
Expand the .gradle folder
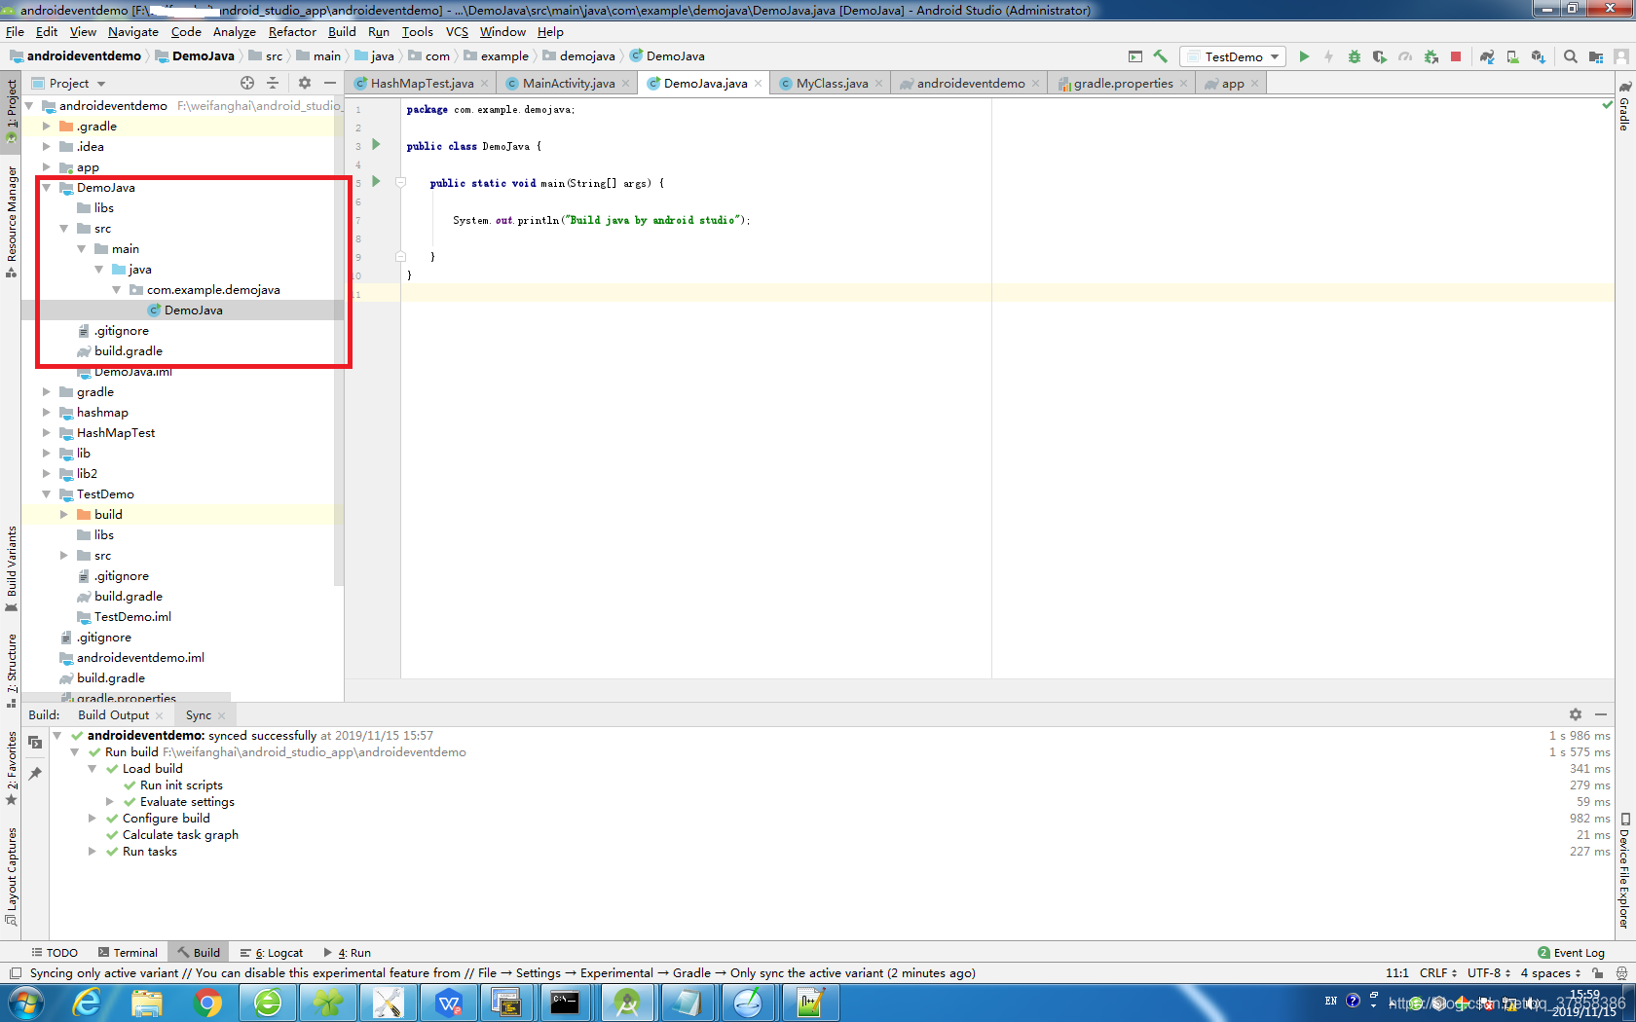(46, 127)
